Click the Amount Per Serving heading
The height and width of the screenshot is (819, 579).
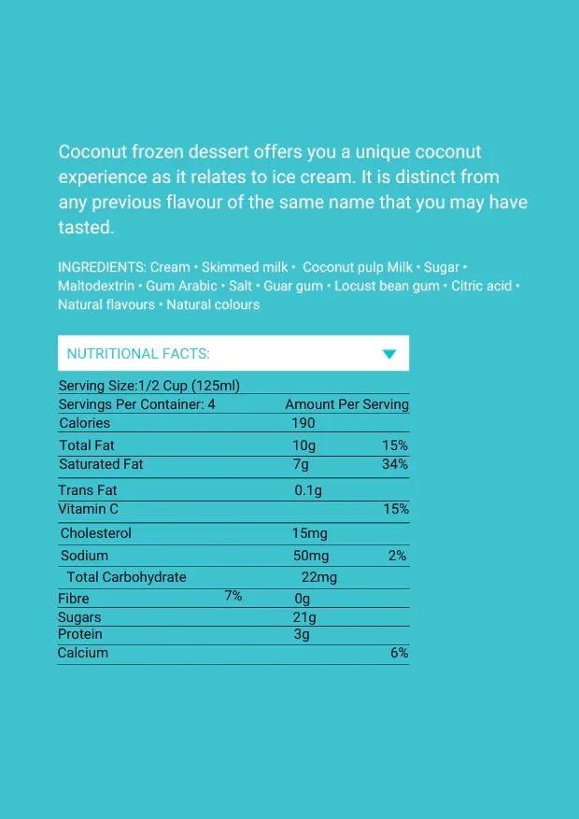(x=346, y=404)
